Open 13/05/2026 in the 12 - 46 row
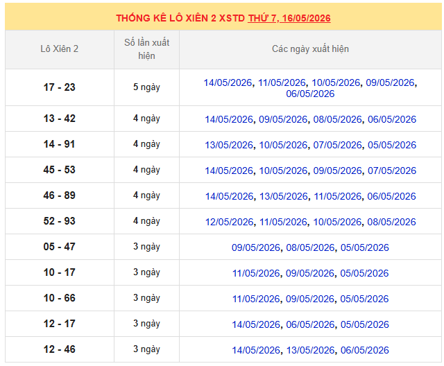 coord(311,350)
